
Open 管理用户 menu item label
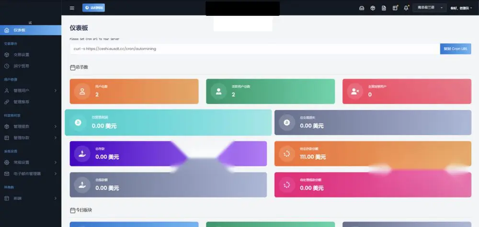pyautogui.click(x=22, y=90)
